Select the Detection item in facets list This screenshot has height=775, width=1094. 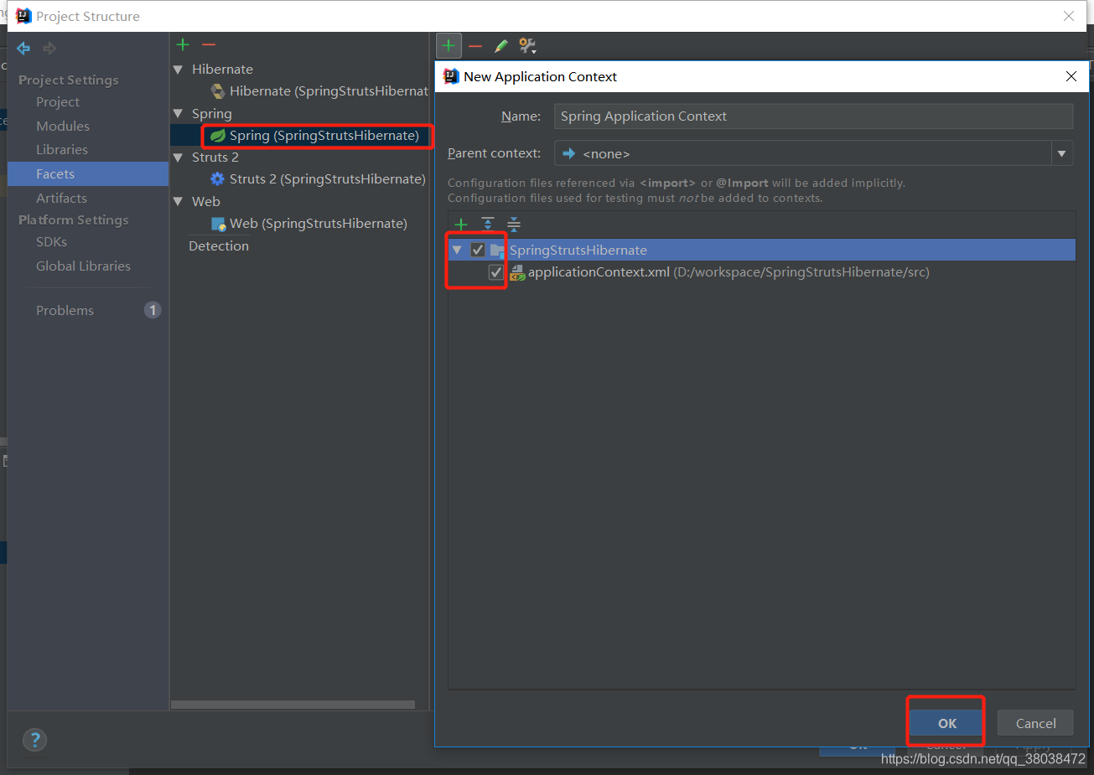pyautogui.click(x=219, y=246)
